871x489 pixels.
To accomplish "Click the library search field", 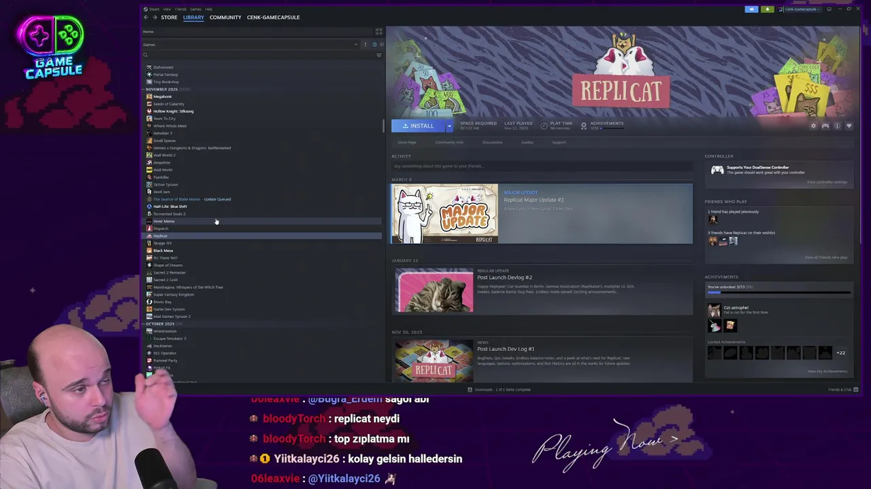I will 259,55.
